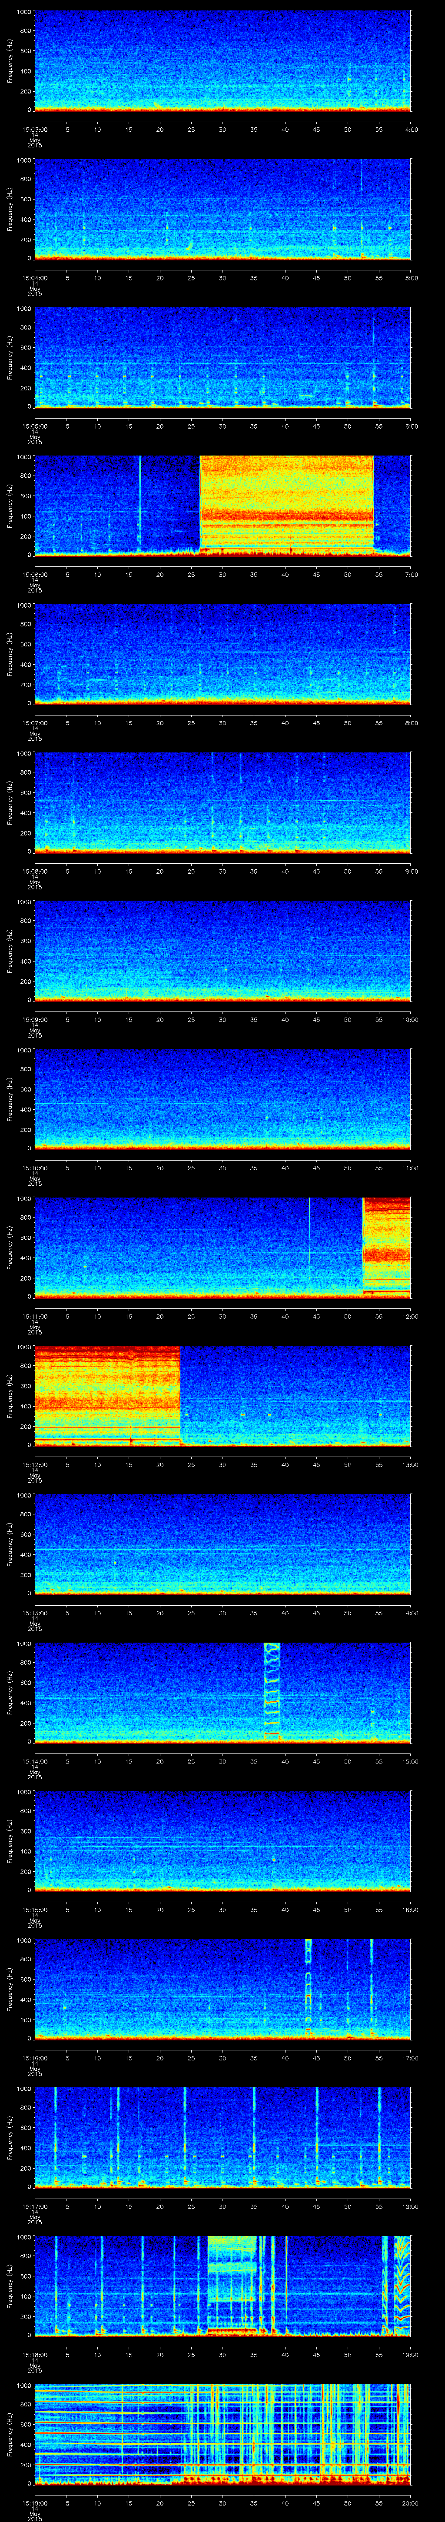
Task: Click the 15:12:00 start time label
Action: pos(34,1464)
